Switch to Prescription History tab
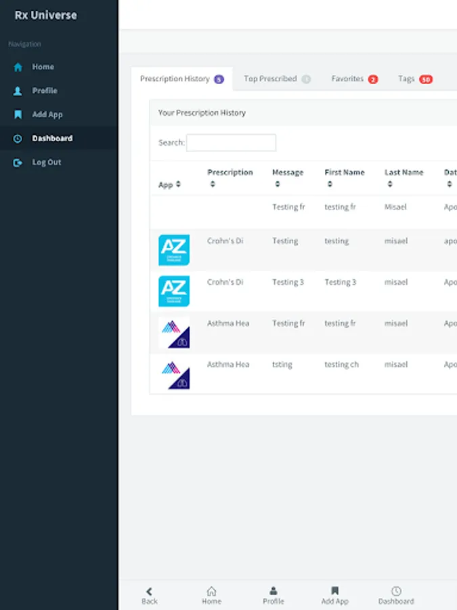The width and height of the screenshot is (457, 610). [x=182, y=79]
